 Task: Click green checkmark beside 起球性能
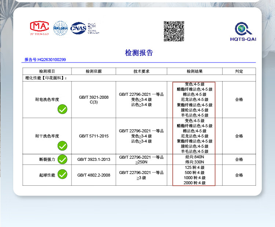62,174
